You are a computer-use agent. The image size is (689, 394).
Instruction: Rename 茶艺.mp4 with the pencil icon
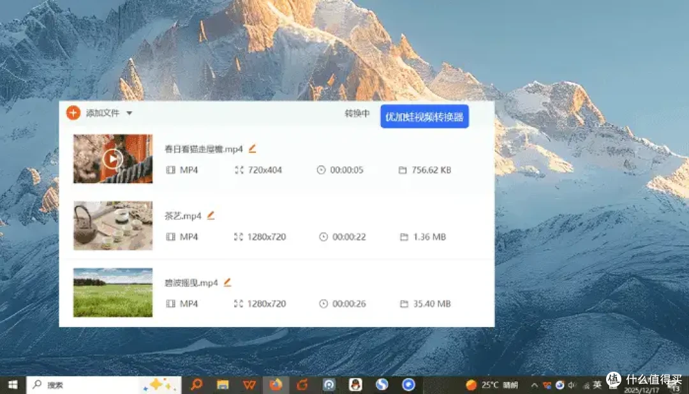211,215
